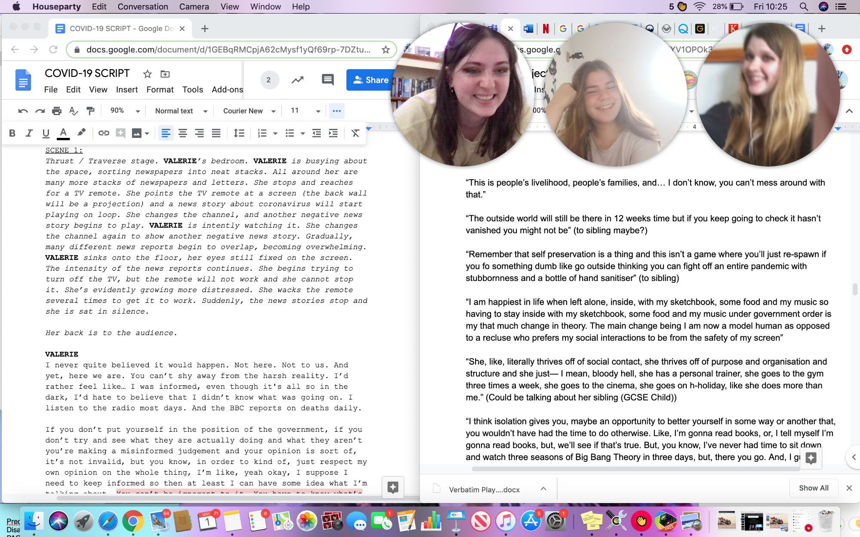Expand bulleted list style dropdown arrow
The height and width of the screenshot is (537, 860).
pos(303,134)
